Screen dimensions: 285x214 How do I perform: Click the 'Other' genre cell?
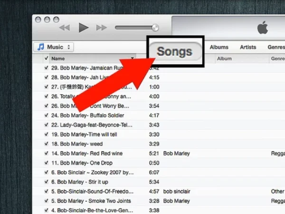click(277, 192)
